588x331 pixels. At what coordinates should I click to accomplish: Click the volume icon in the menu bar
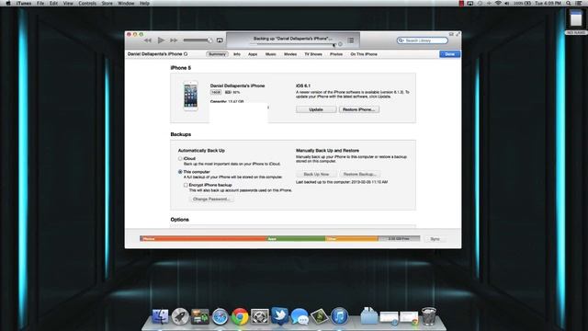click(507, 4)
